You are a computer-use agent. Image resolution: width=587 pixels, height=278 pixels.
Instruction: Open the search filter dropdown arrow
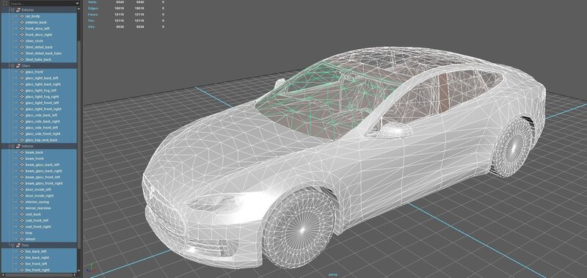(78, 3)
